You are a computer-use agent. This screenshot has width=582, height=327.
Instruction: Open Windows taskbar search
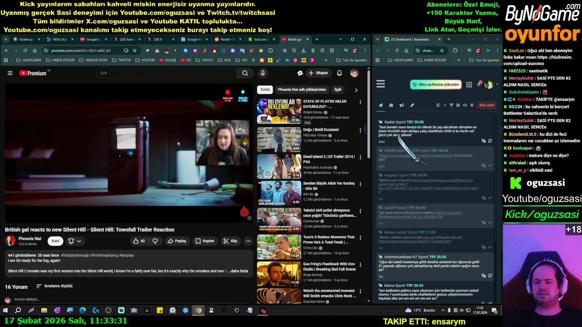(x=18, y=311)
